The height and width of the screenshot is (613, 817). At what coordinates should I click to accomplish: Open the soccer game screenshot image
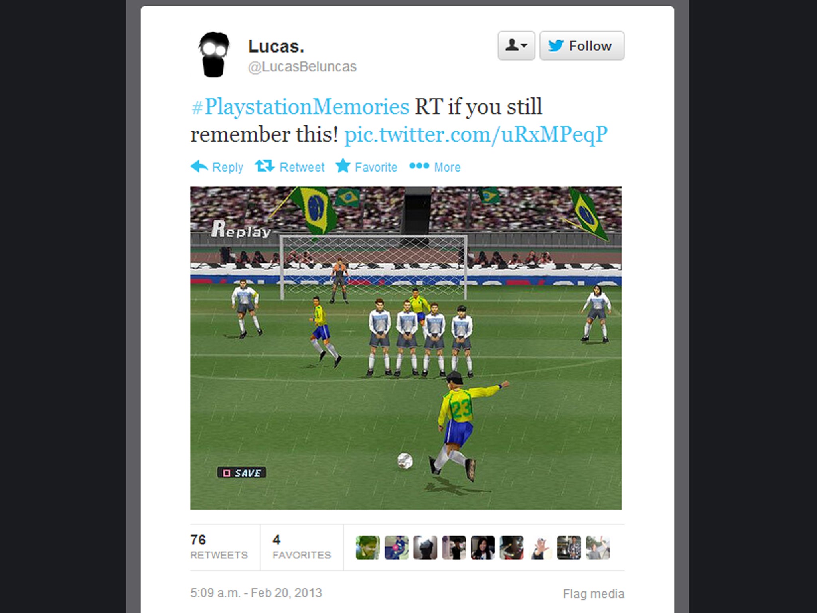click(406, 348)
